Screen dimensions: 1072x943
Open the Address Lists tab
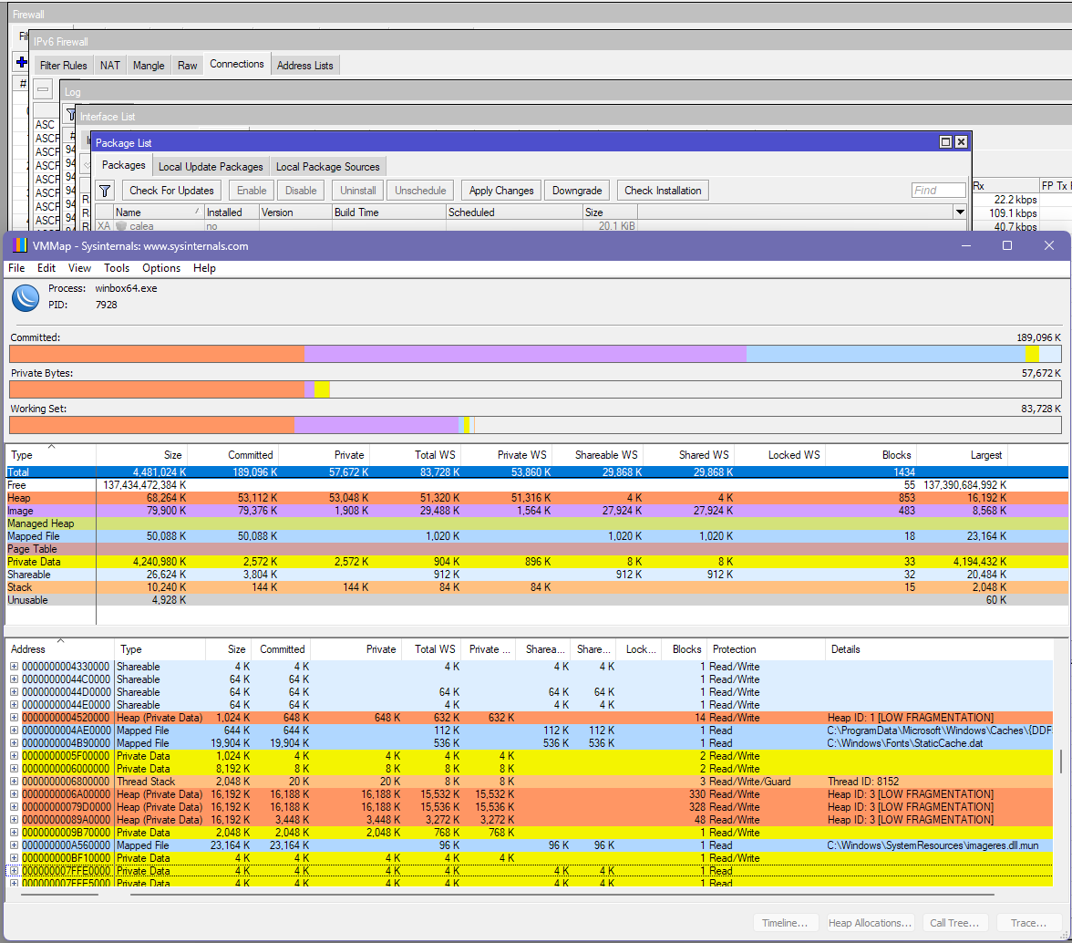[x=304, y=65]
